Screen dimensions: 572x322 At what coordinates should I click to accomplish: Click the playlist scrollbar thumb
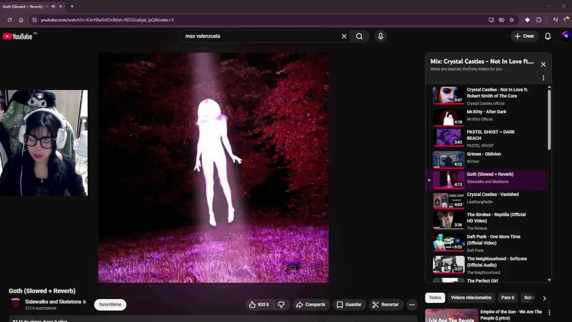549,119
